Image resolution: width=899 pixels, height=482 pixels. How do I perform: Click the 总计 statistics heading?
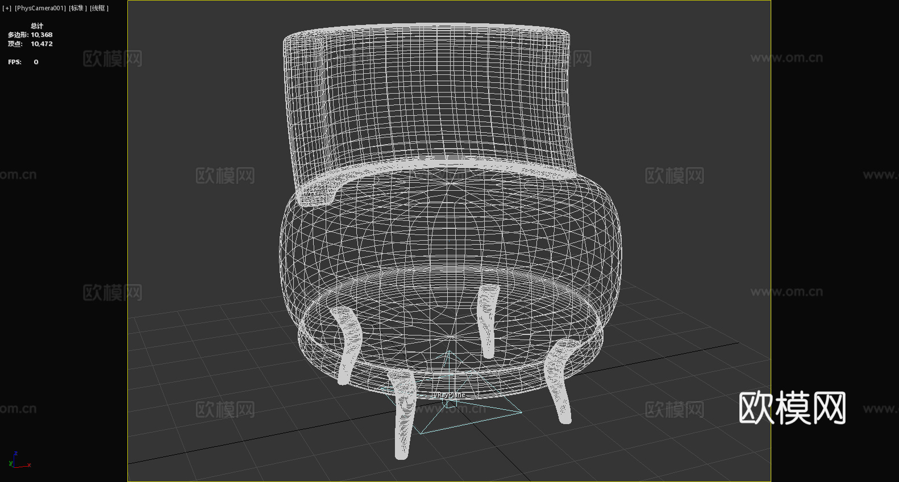coord(37,26)
